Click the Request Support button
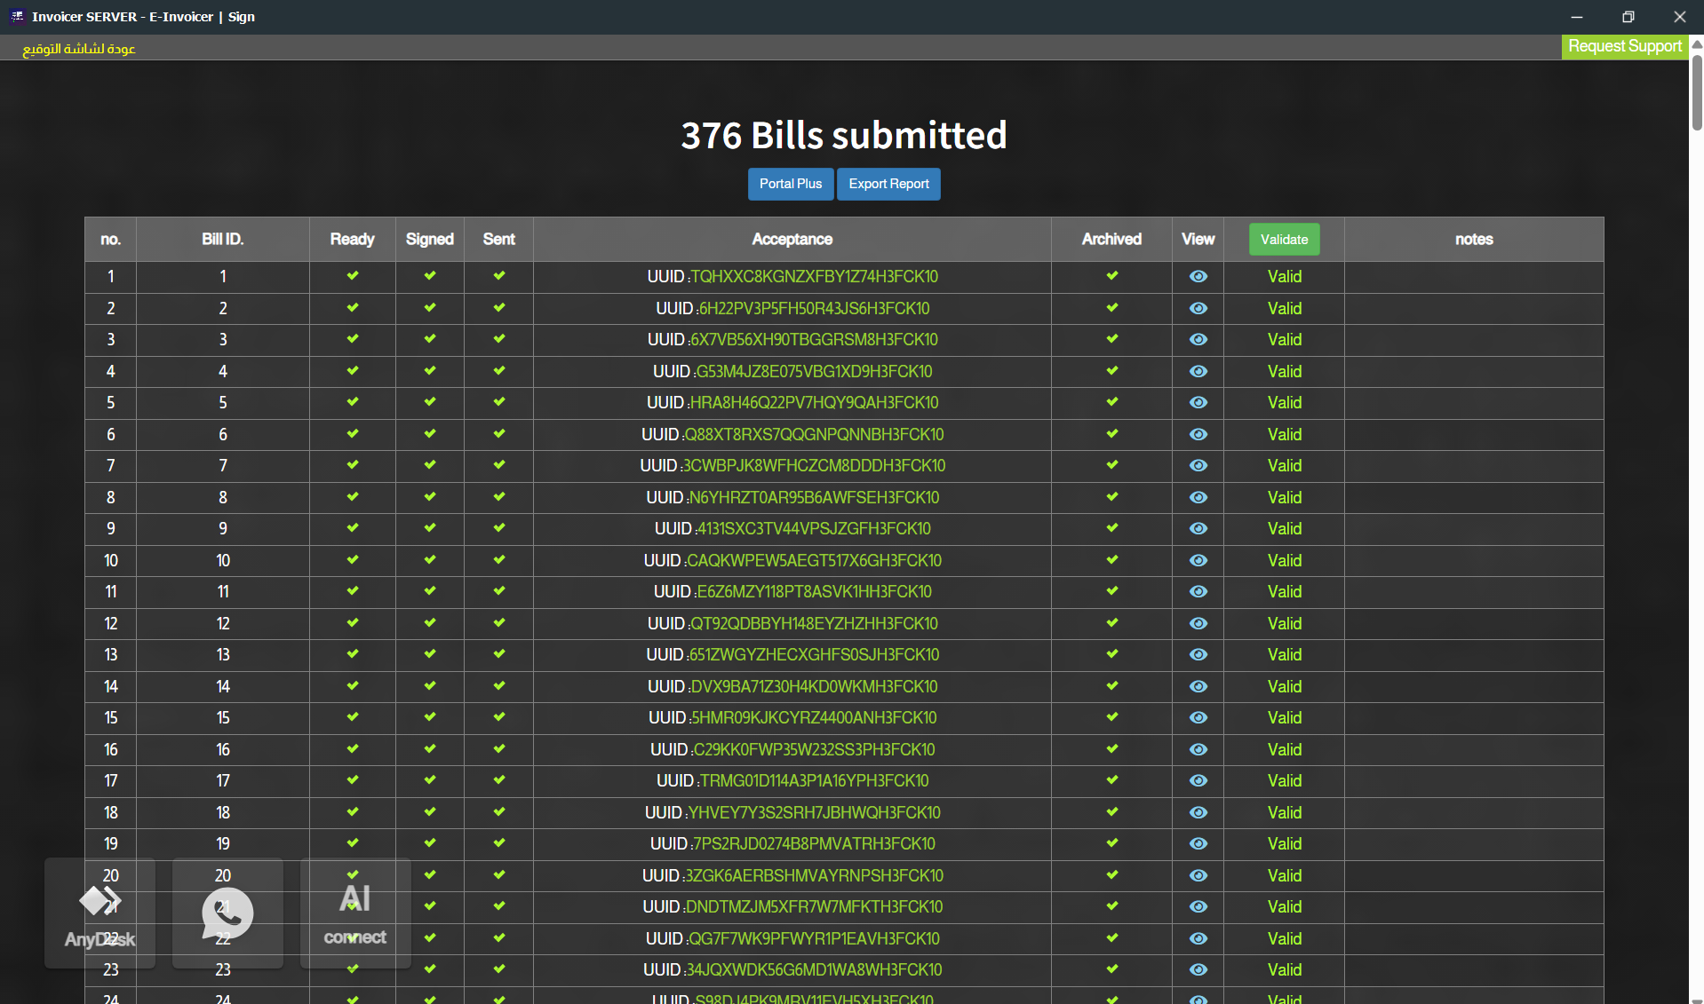The width and height of the screenshot is (1704, 1004). (1624, 46)
